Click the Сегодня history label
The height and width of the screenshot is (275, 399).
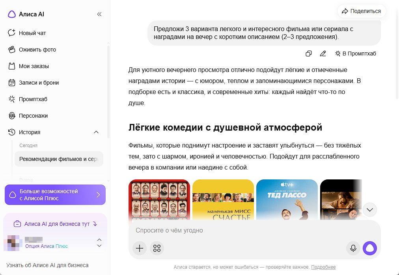(28, 146)
